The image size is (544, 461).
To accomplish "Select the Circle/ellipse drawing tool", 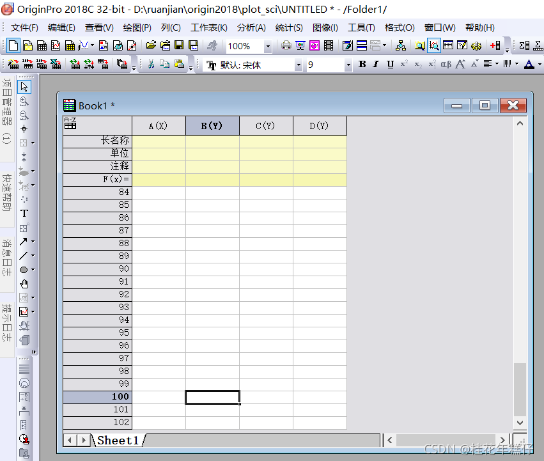I will point(24,270).
